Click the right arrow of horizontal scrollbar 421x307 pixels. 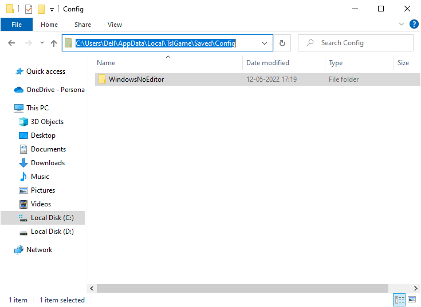[416, 288]
